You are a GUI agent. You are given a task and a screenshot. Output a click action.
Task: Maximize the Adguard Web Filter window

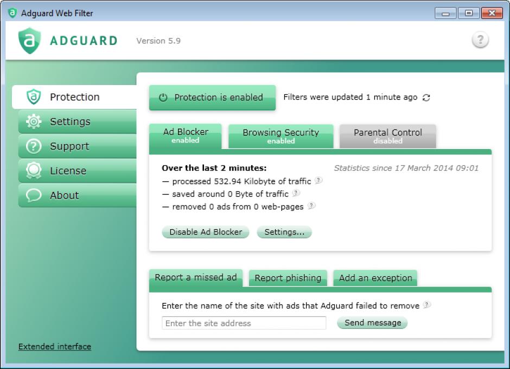pyautogui.click(x=469, y=14)
